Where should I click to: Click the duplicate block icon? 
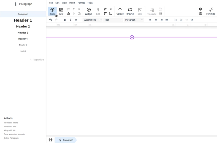79,13
